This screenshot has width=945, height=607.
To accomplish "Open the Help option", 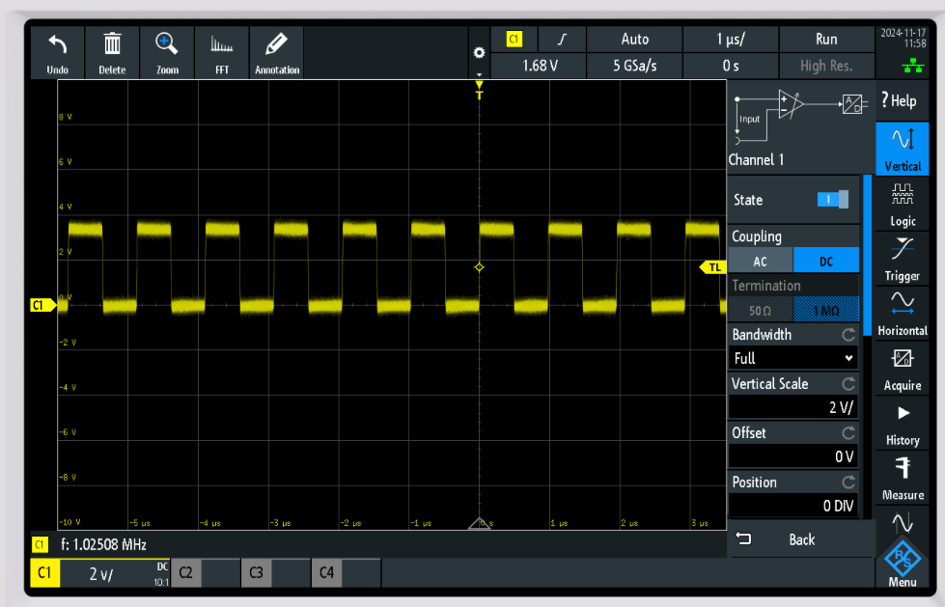I will [903, 100].
